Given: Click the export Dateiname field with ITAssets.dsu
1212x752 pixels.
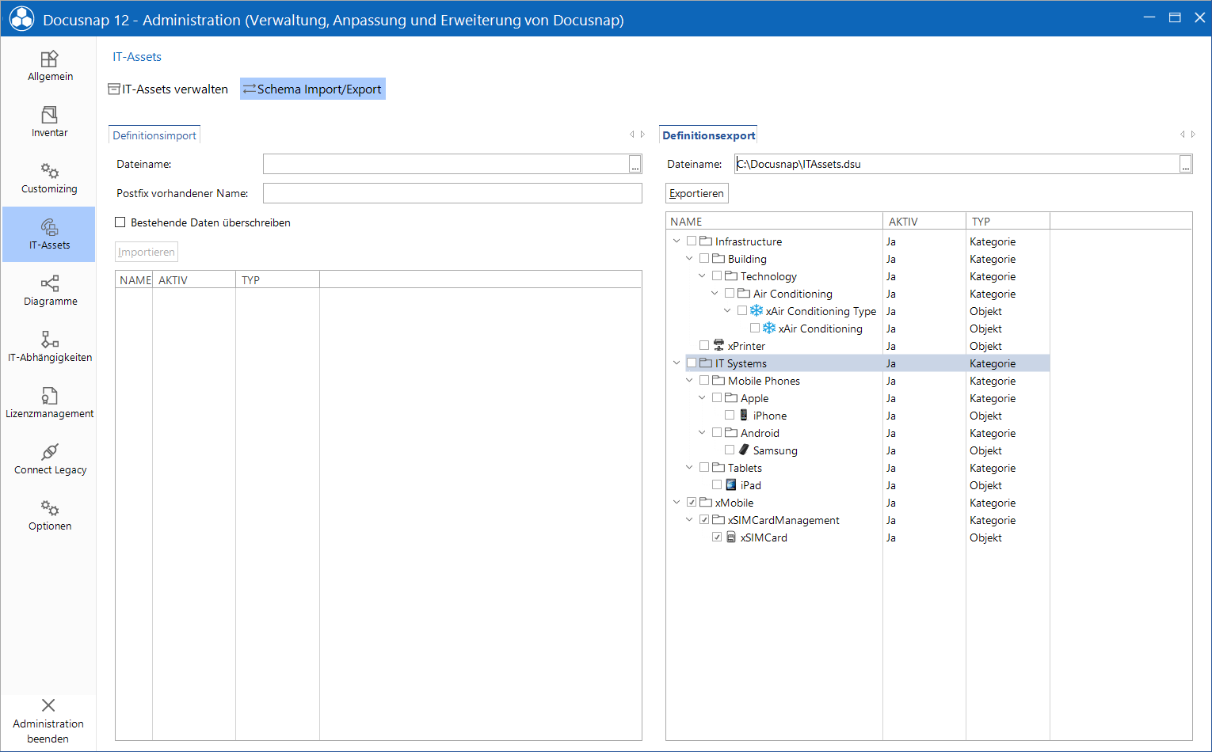Looking at the screenshot, I should click(x=957, y=164).
